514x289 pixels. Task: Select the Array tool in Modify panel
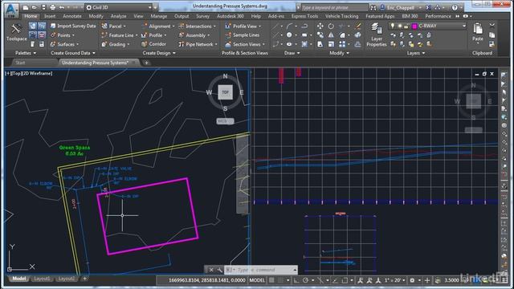pyautogui.click(x=342, y=44)
